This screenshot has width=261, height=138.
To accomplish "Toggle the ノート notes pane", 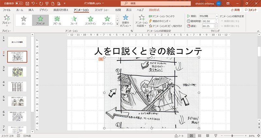I will pos(179,136).
